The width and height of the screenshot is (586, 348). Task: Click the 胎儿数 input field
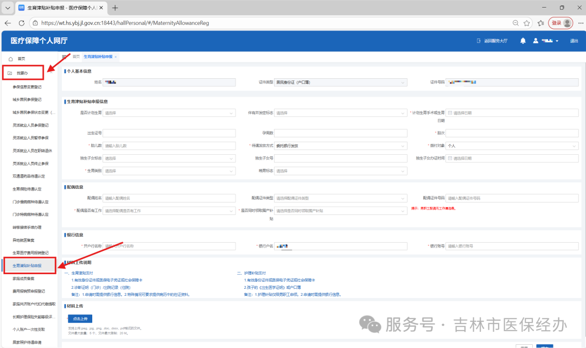pos(169,146)
